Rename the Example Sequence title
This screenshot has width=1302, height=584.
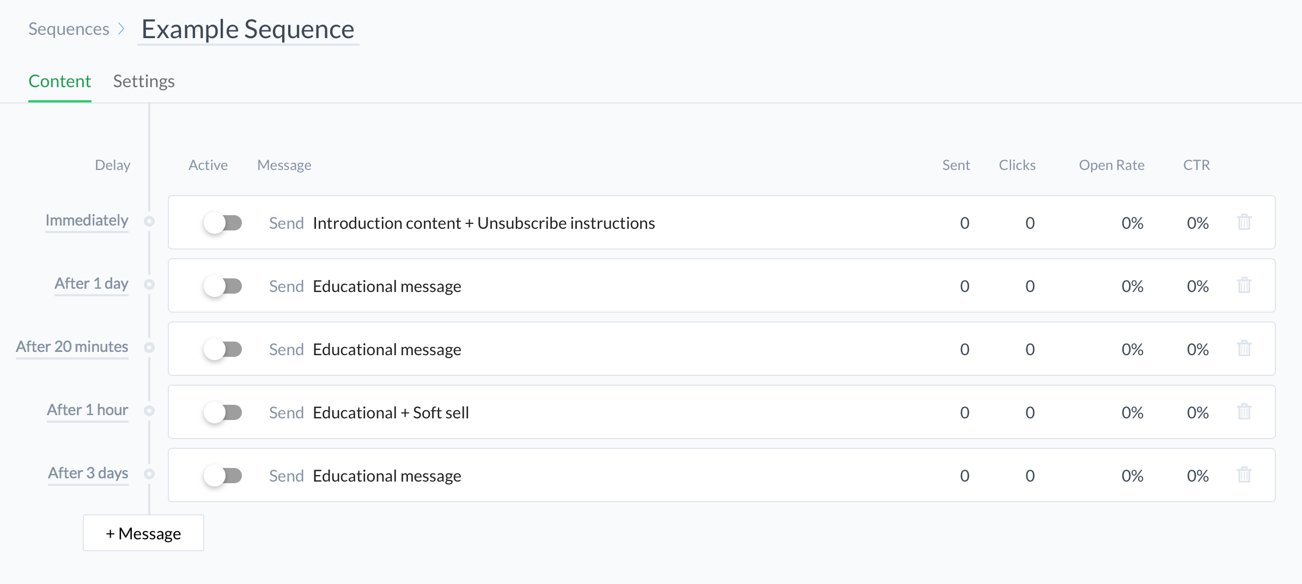248,29
